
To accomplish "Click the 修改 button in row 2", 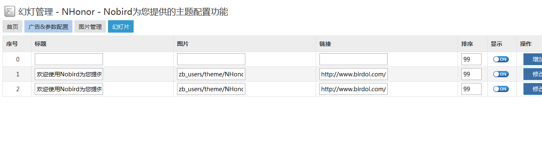I will (x=533, y=89).
